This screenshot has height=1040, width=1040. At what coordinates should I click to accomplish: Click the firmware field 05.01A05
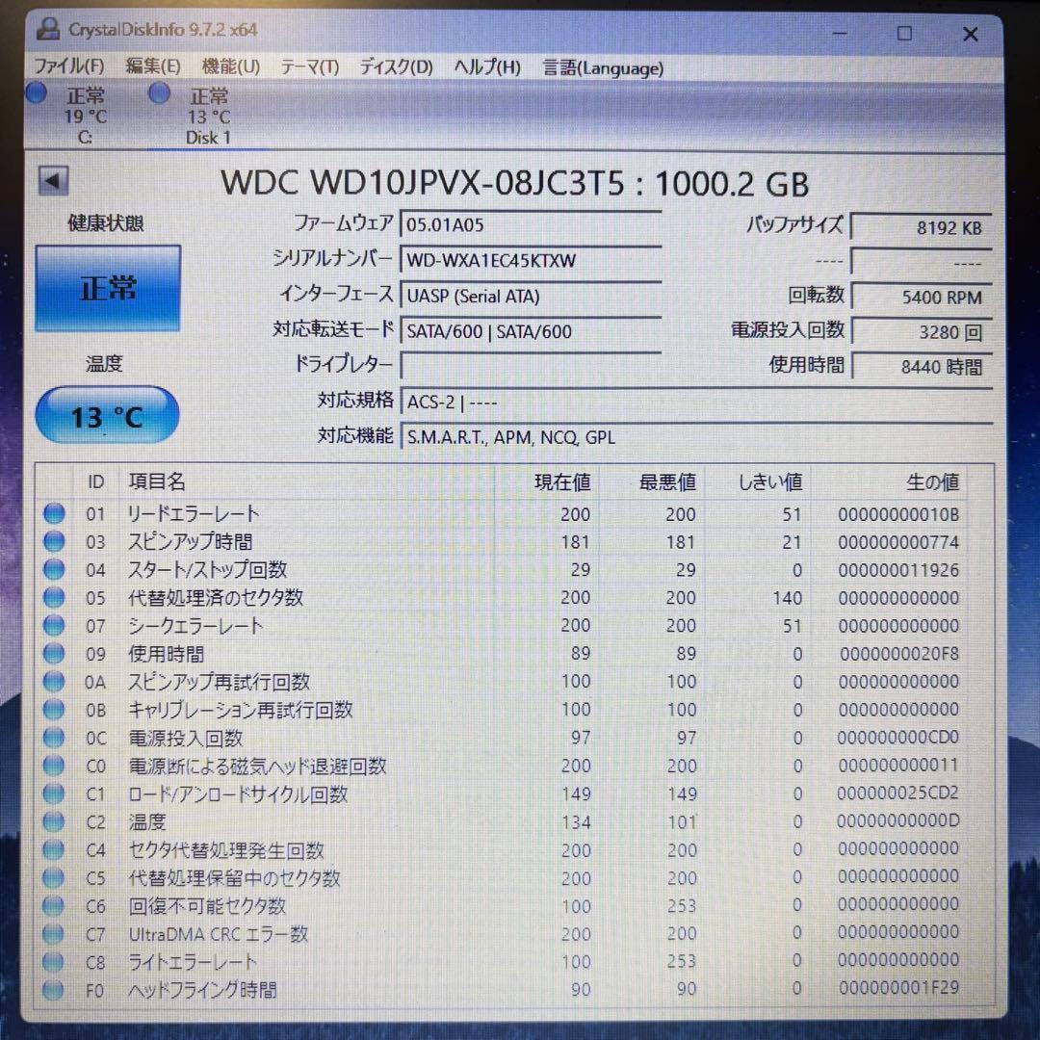[x=530, y=224]
